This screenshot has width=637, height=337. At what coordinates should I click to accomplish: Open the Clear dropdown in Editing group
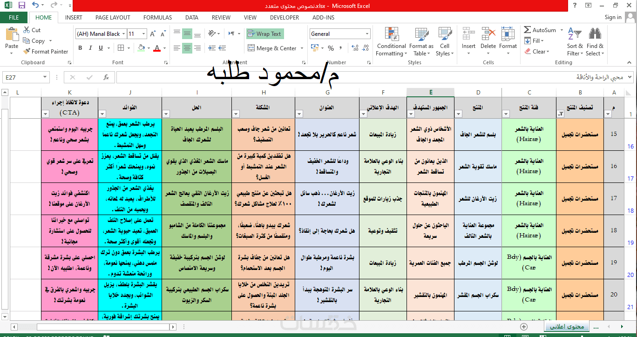548,52
